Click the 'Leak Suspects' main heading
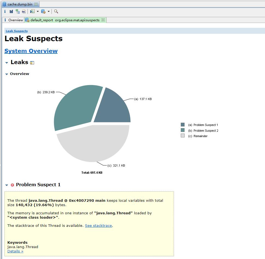Screen dimensions: 265x259 [x=34, y=38]
